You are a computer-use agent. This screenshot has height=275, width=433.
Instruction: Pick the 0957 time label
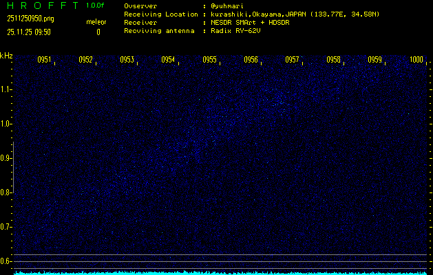tap(292, 60)
